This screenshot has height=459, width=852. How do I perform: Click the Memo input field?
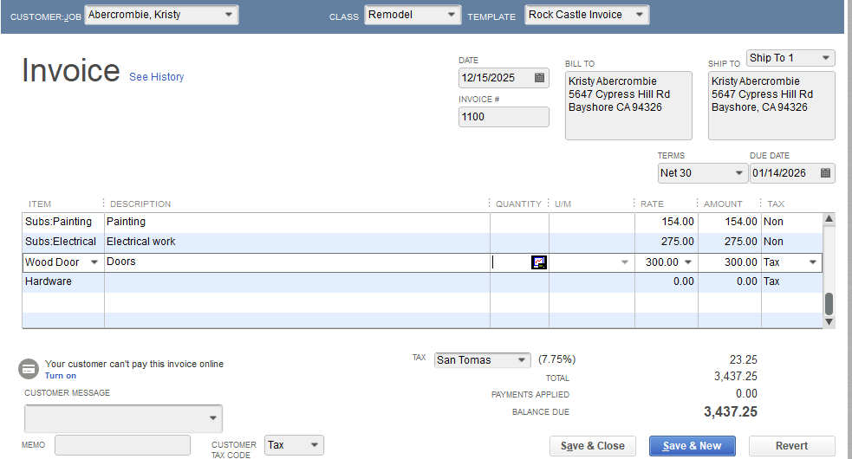tap(122, 445)
